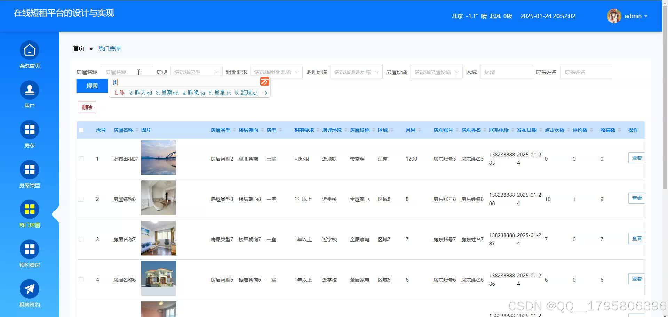Open the 房东 management sidebar icon

[29, 129]
